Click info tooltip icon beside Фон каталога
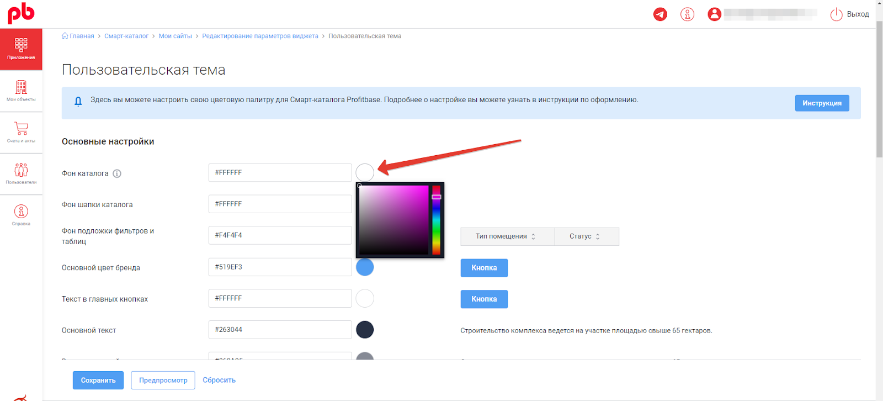 tap(117, 173)
